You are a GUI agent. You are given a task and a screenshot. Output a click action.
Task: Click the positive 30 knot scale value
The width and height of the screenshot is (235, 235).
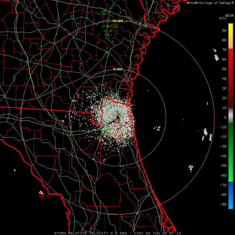click(x=224, y=89)
